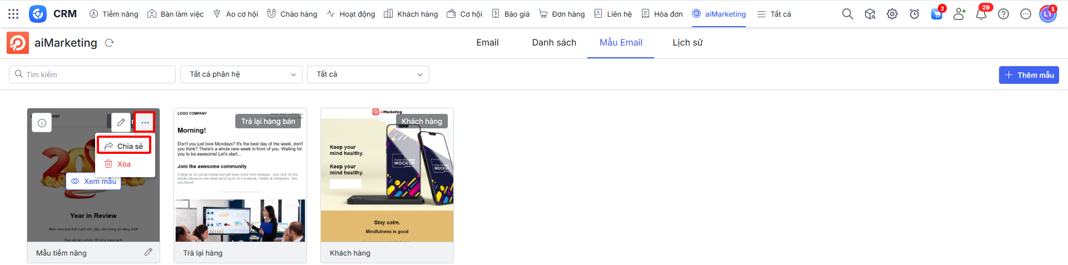Open notifications bell with badge 29
Screen dimensions: 1068x265
coord(981,14)
